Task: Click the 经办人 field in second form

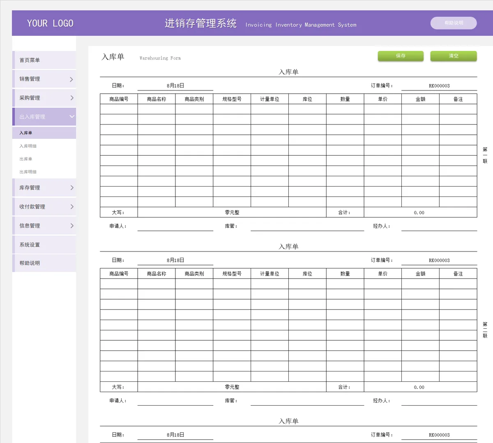Action: click(x=439, y=401)
